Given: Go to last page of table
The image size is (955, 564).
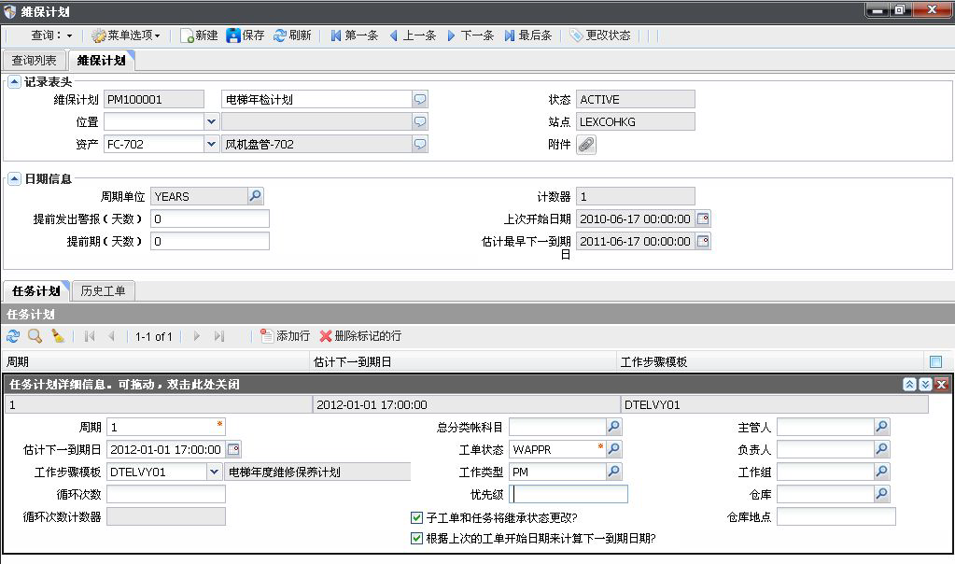Looking at the screenshot, I should [x=219, y=336].
